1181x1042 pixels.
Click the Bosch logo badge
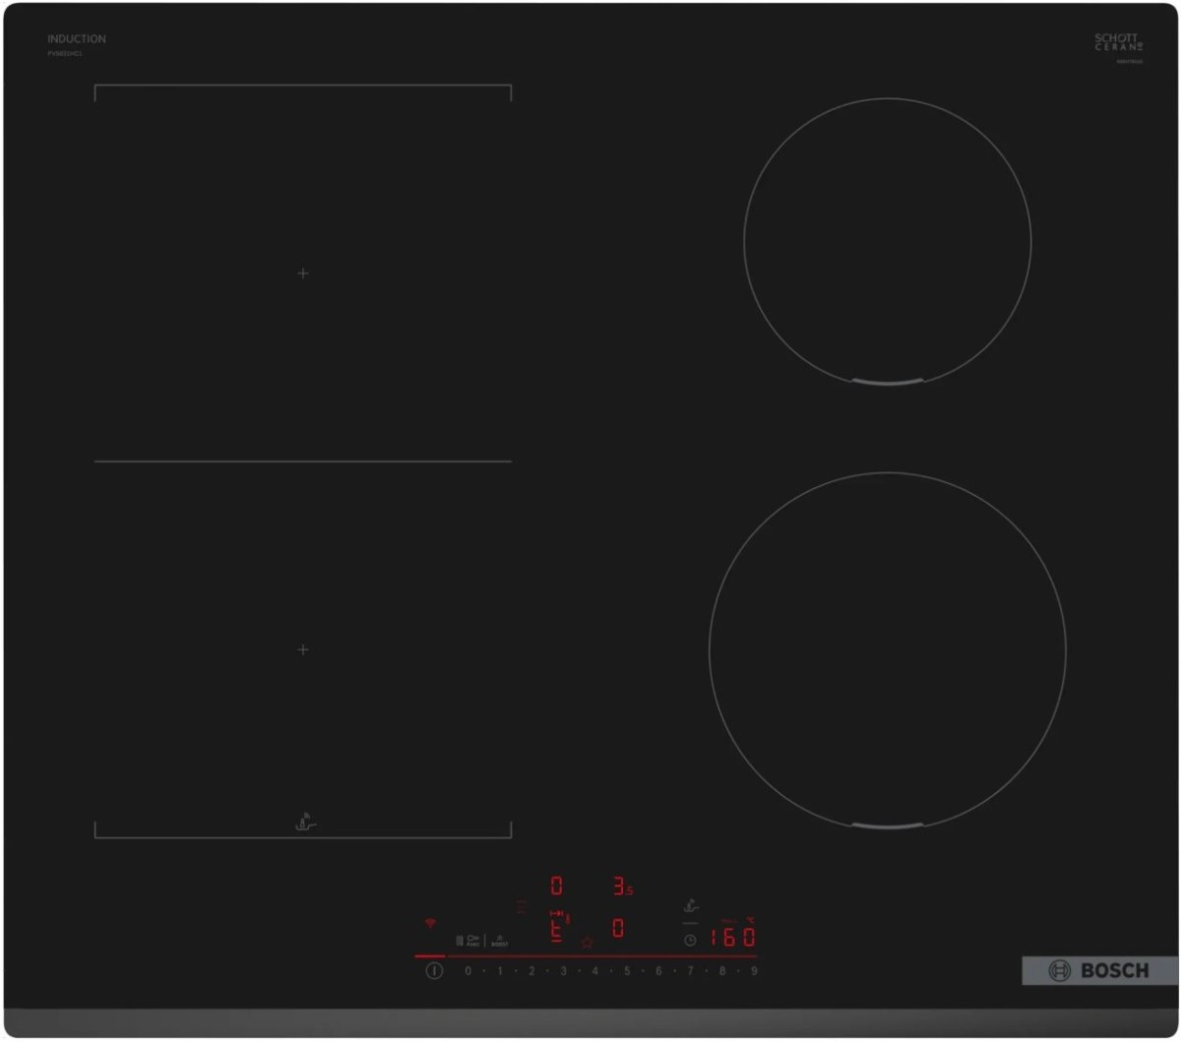[1098, 971]
